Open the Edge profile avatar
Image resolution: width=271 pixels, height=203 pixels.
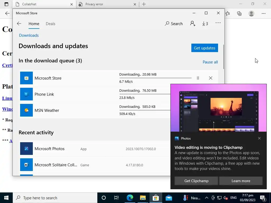click(x=251, y=13)
